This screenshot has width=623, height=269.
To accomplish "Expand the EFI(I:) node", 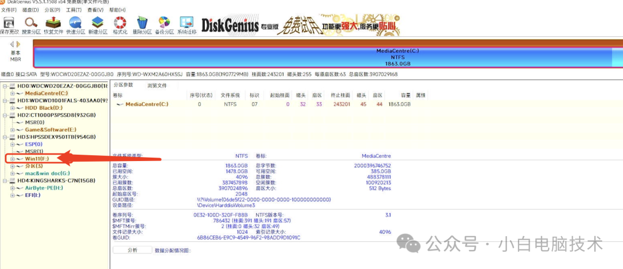I will [12, 195].
